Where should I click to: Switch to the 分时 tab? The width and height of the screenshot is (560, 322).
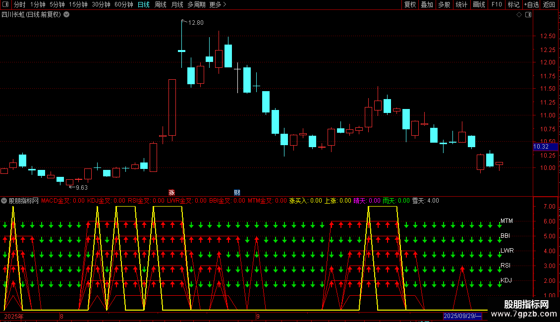coord(20,4)
